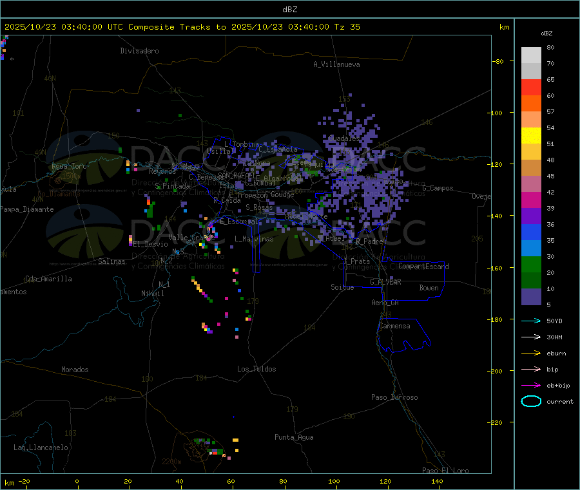Select the bright green legend swatch

coord(531,264)
